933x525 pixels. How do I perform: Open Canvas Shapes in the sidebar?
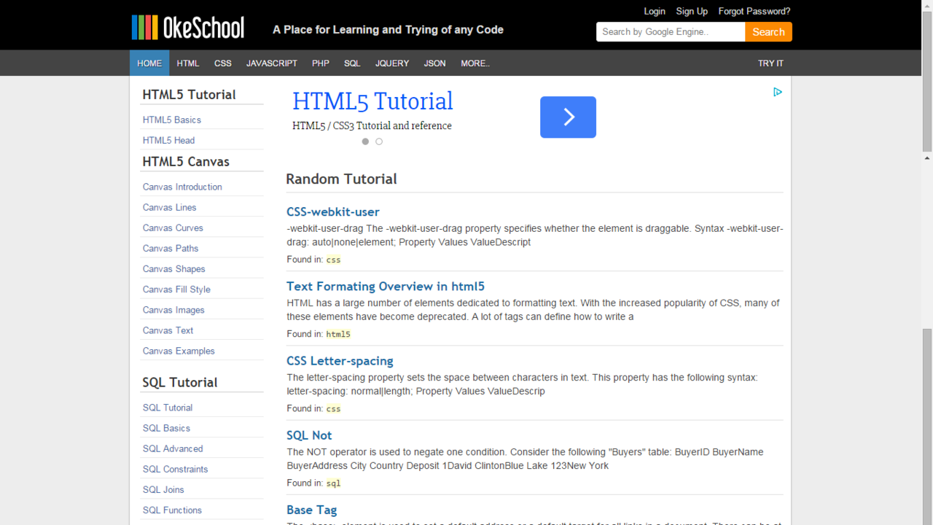point(174,268)
